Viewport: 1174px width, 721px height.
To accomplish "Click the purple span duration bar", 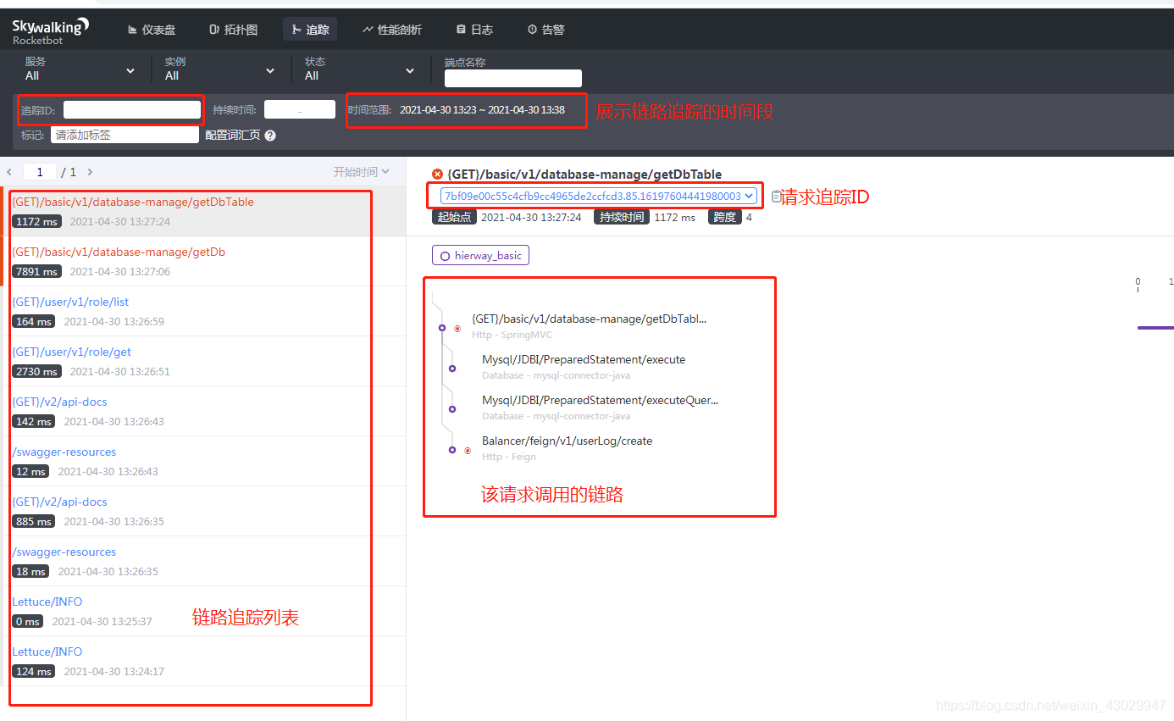I will 1155,328.
